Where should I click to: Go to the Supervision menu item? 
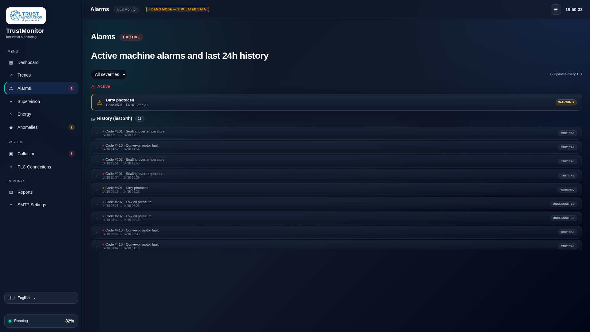(41, 101)
